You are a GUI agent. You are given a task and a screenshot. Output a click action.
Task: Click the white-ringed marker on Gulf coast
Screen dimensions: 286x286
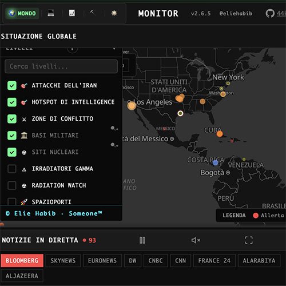pyautogui.click(x=180, y=113)
